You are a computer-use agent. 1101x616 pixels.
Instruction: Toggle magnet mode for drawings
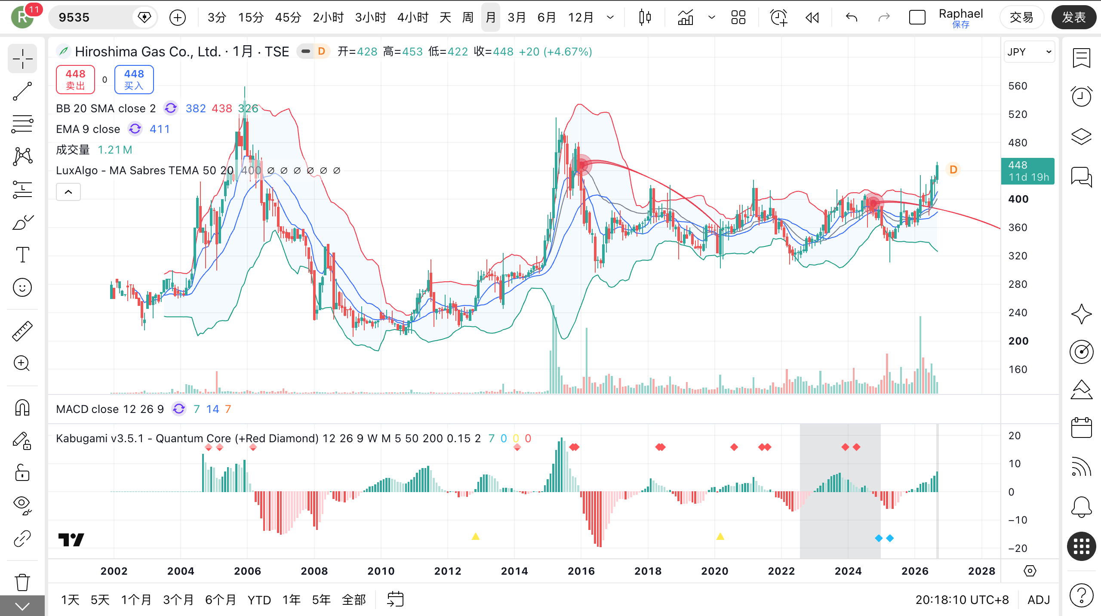[22, 408]
